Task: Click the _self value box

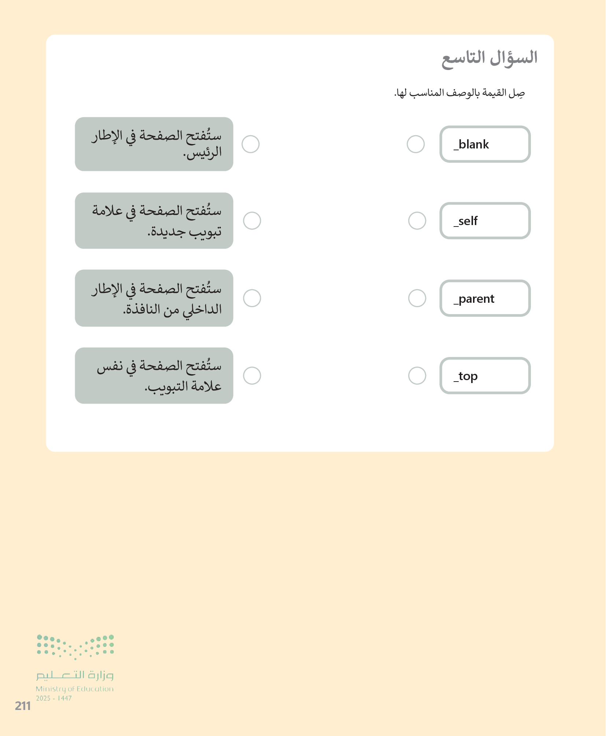Action: (x=485, y=221)
